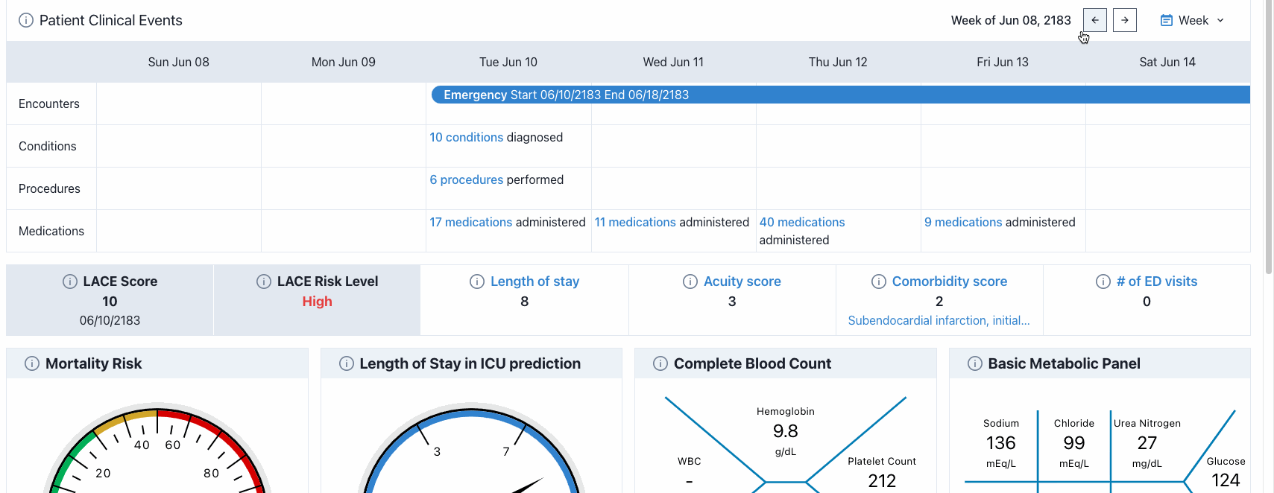This screenshot has height=493, width=1274.
Task: Open the 10 conditions link
Action: 467,137
